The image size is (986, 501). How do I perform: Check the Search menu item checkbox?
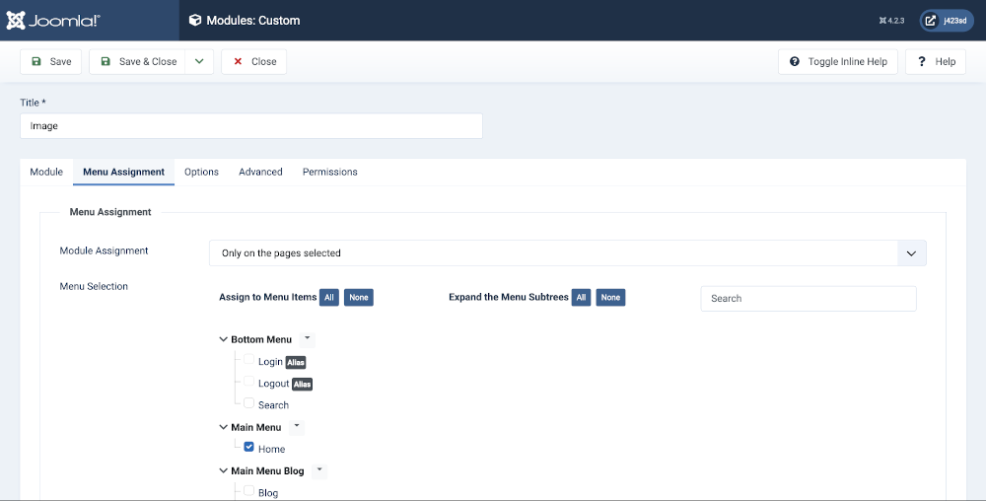[x=249, y=403]
